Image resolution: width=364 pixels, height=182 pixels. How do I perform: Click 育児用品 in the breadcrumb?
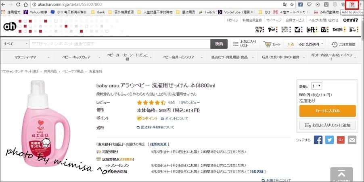click(x=50, y=71)
